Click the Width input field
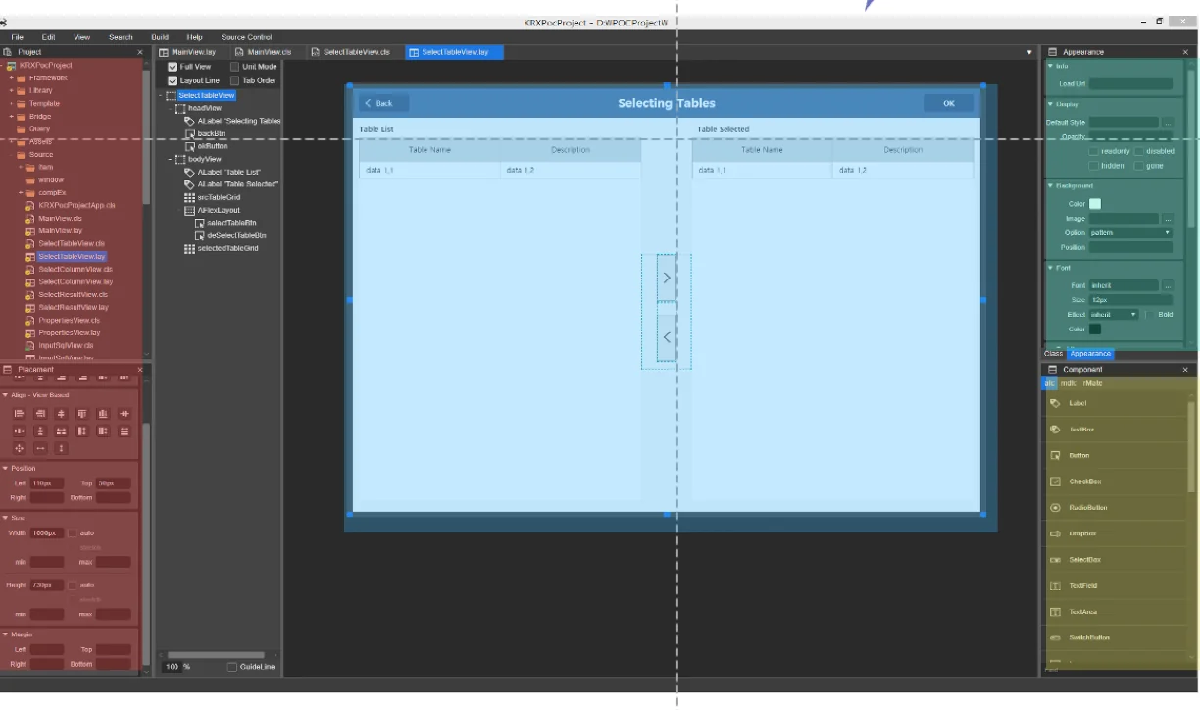The width and height of the screenshot is (1200, 710). coord(47,532)
